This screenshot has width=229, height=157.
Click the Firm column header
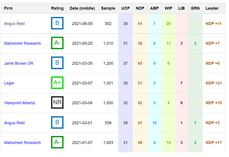point(8,8)
